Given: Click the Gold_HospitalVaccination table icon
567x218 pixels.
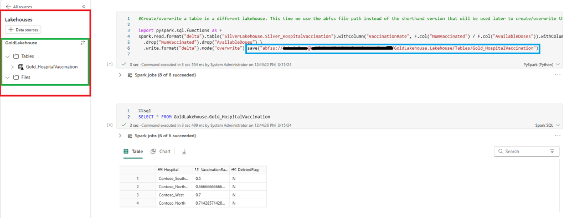Looking at the screenshot, I should 20,67.
